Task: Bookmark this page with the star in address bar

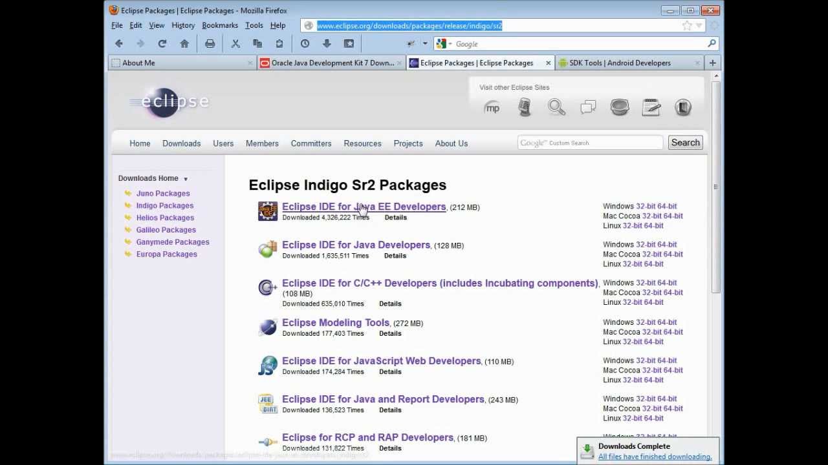Action: [x=687, y=26]
